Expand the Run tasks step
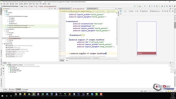Screen dimensions: 176x99 click(x=9, y=72)
